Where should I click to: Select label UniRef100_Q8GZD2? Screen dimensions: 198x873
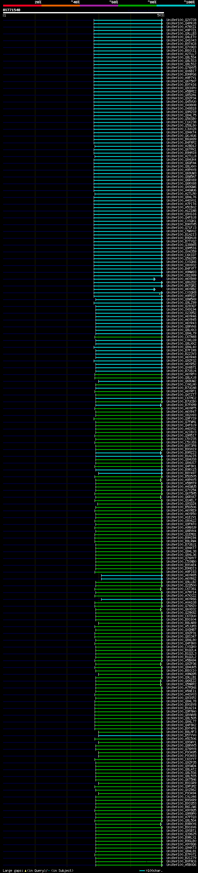click(181, 282)
